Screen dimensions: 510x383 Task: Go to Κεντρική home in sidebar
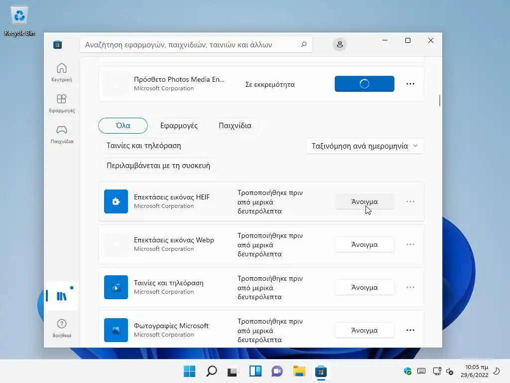62,73
